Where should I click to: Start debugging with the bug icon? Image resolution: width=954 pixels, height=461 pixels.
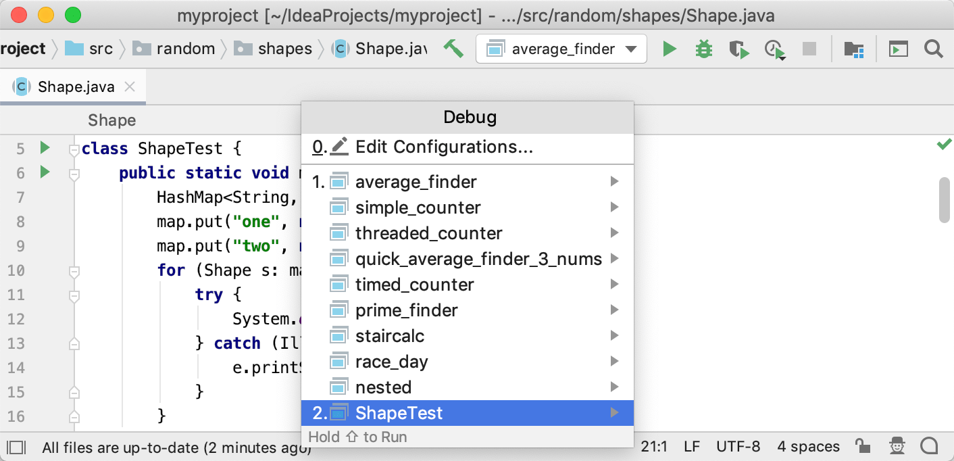click(x=704, y=49)
